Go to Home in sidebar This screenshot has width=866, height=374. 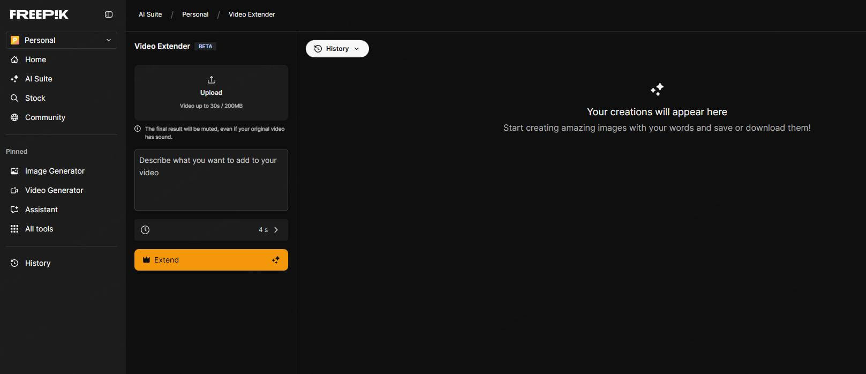coord(35,59)
